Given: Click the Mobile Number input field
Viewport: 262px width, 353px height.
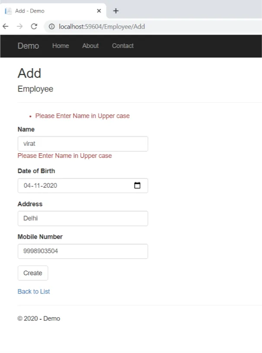Looking at the screenshot, I should (x=83, y=251).
